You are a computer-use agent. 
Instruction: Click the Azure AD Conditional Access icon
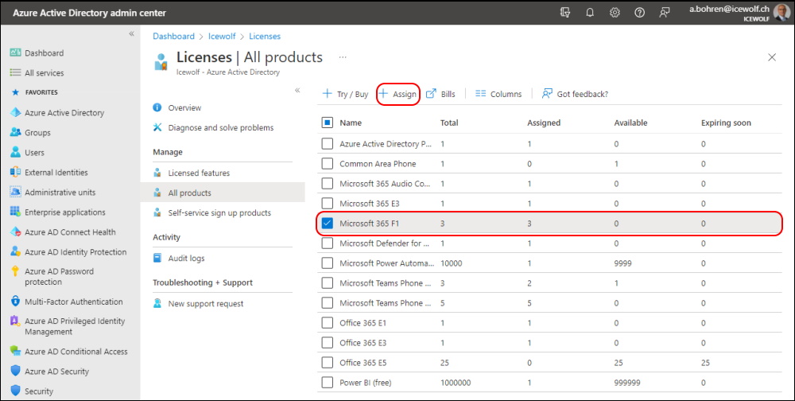(16, 351)
